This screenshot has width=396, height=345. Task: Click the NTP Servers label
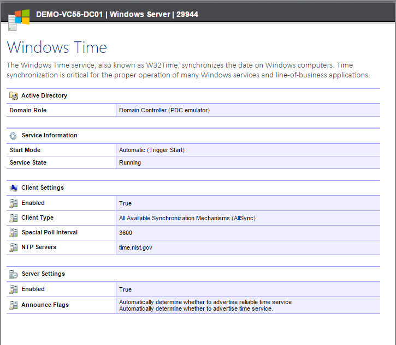(x=39, y=247)
